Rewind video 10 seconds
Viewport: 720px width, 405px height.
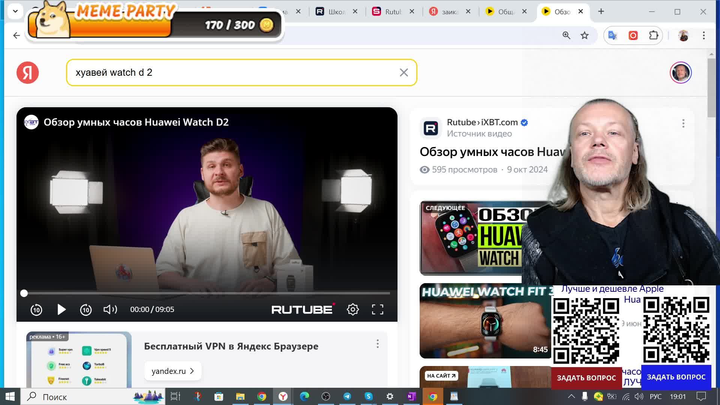tap(36, 310)
